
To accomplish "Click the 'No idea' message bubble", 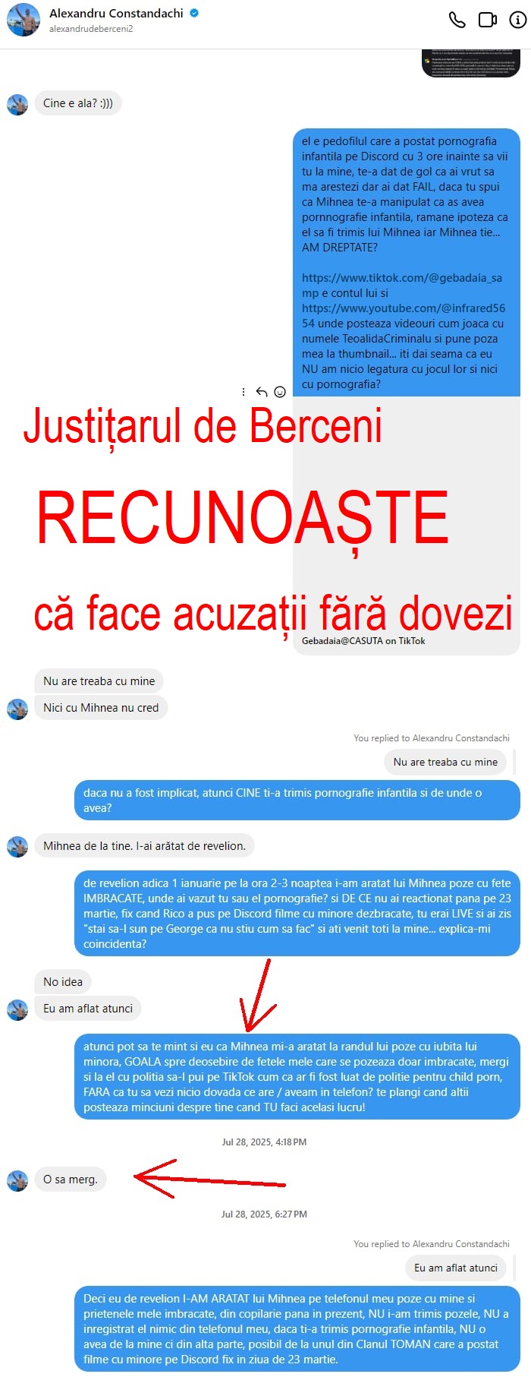I will click(x=63, y=982).
